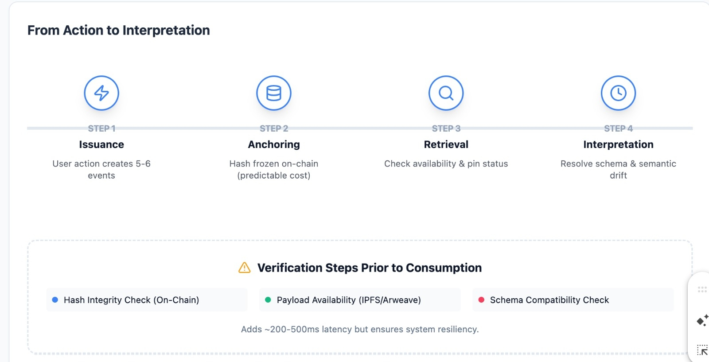This screenshot has height=362, width=709.
Task: Click the From Action to Interpretation heading
Action: [119, 30]
